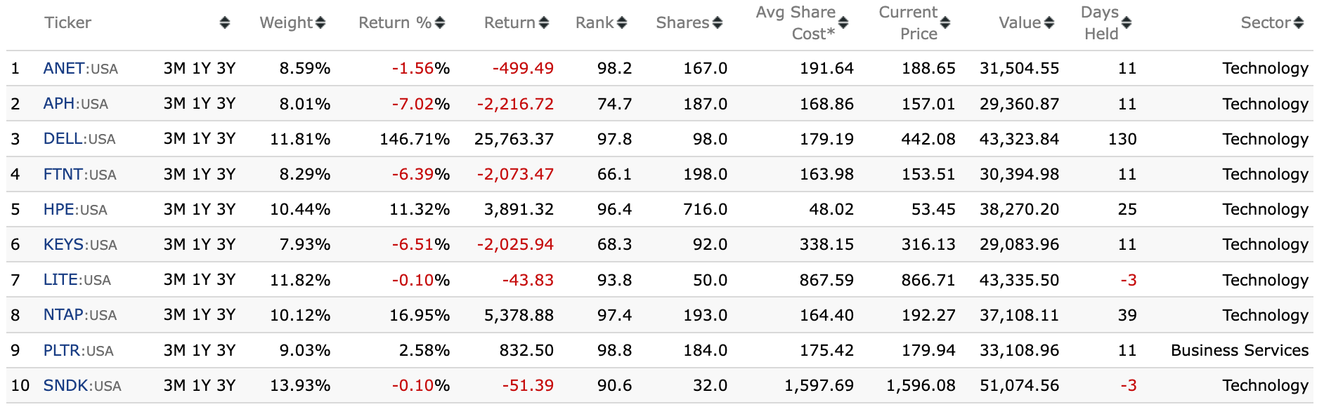Sort by Shares column arrows
The height and width of the screenshot is (414, 1324).
pyautogui.click(x=718, y=22)
